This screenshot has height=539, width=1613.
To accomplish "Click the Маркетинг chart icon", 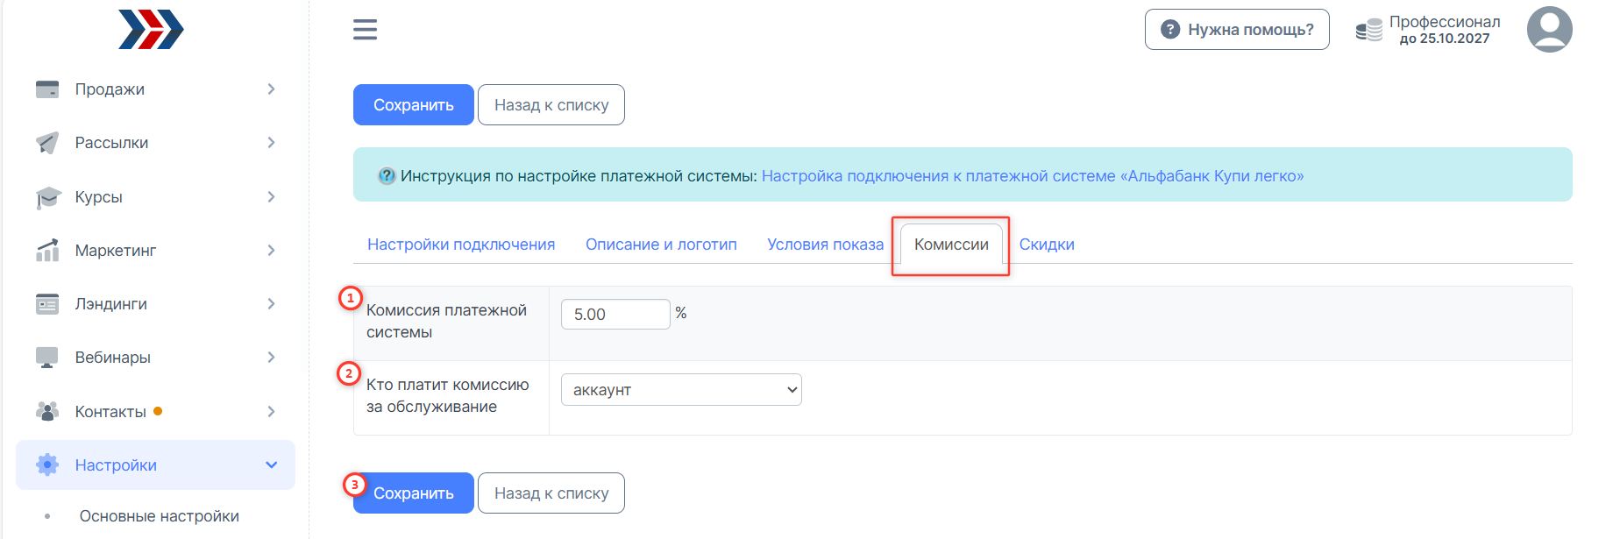I will tap(47, 251).
